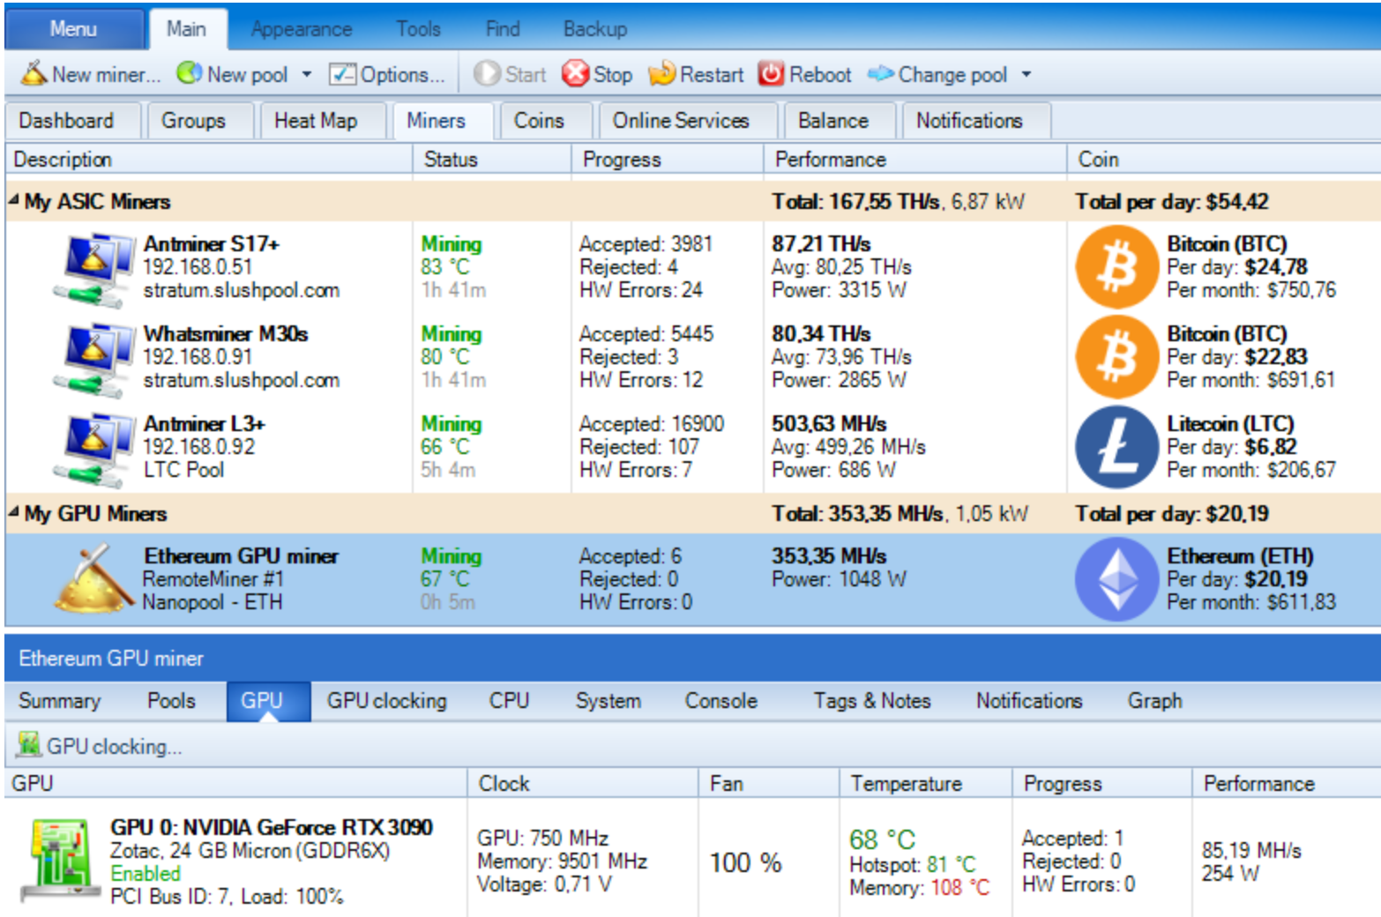Click the blue Menu button

coord(73,29)
